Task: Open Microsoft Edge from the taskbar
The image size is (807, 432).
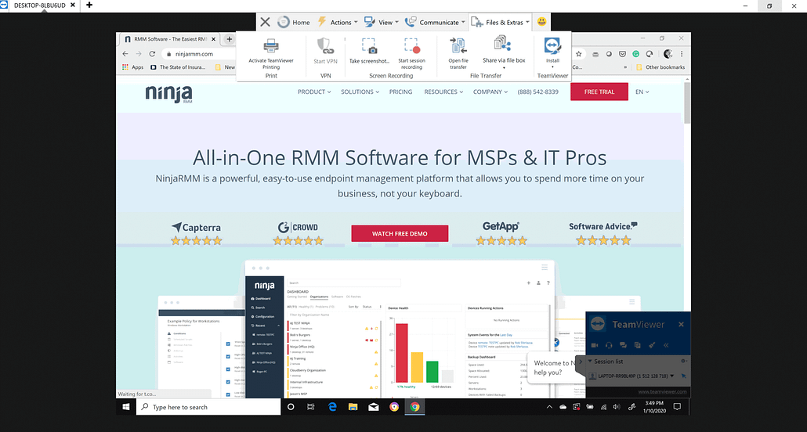Action: click(x=332, y=407)
